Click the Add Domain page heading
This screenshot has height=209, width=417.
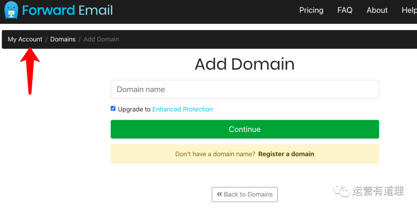(245, 64)
